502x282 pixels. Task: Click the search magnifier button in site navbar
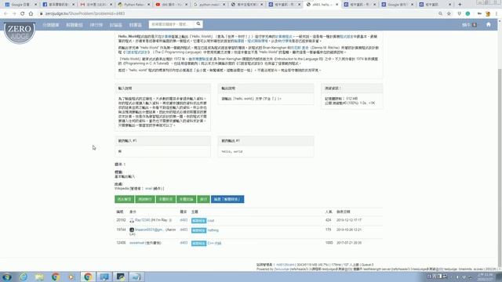point(198,24)
